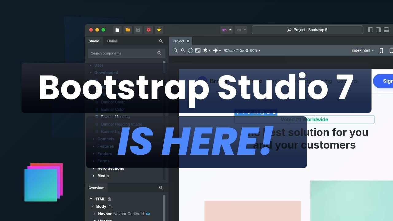Open mobile phone preview mode
Image resolution: width=393 pixels, height=221 pixels.
[381, 50]
